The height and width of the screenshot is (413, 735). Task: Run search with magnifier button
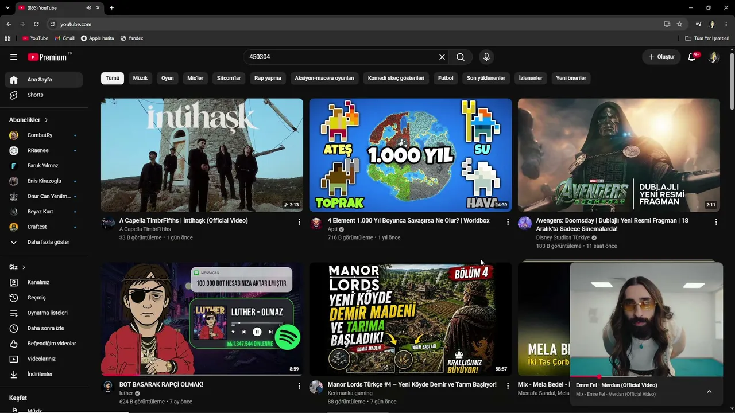pos(461,57)
